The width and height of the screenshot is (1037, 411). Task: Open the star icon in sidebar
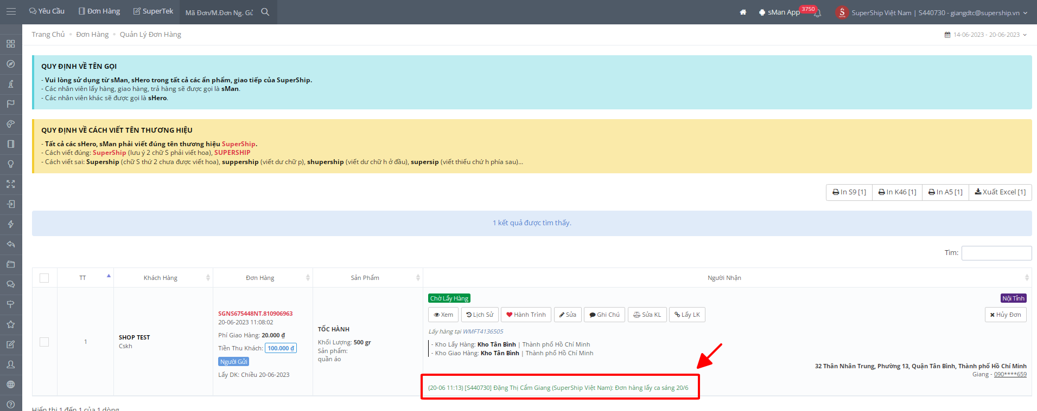(x=11, y=324)
